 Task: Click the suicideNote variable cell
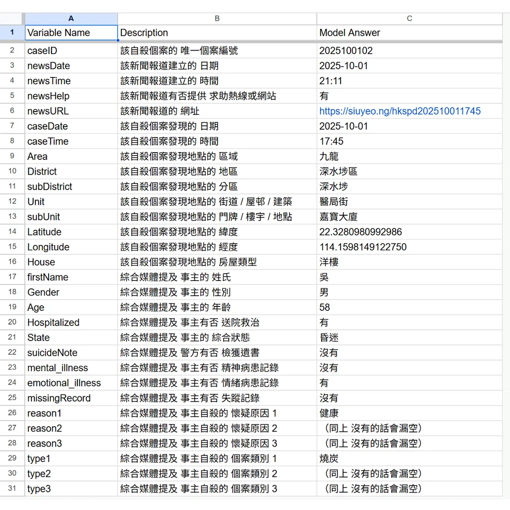(71, 353)
